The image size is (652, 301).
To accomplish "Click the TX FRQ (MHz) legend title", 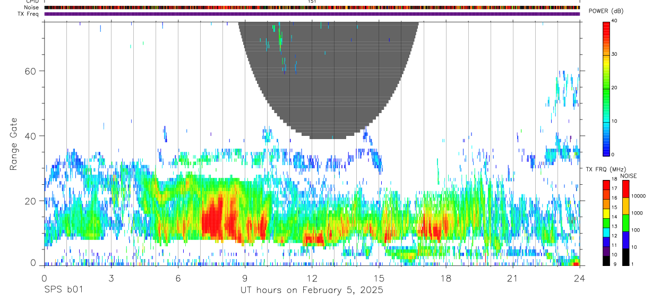I will (605, 169).
